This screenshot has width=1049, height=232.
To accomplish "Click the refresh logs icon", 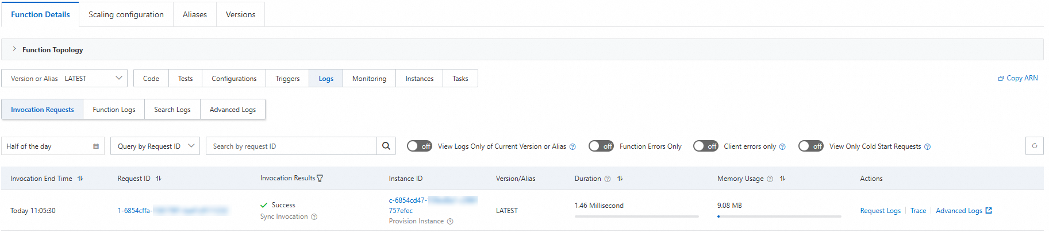I will (x=1034, y=146).
